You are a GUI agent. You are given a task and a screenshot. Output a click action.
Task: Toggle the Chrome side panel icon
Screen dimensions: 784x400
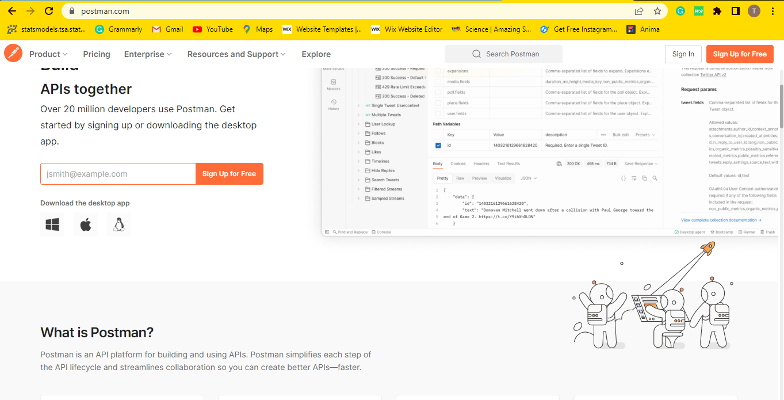click(735, 11)
